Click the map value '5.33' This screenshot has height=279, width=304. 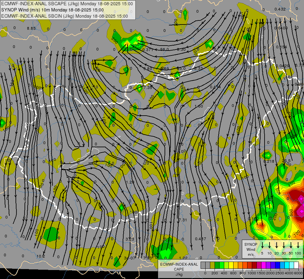[198, 68]
